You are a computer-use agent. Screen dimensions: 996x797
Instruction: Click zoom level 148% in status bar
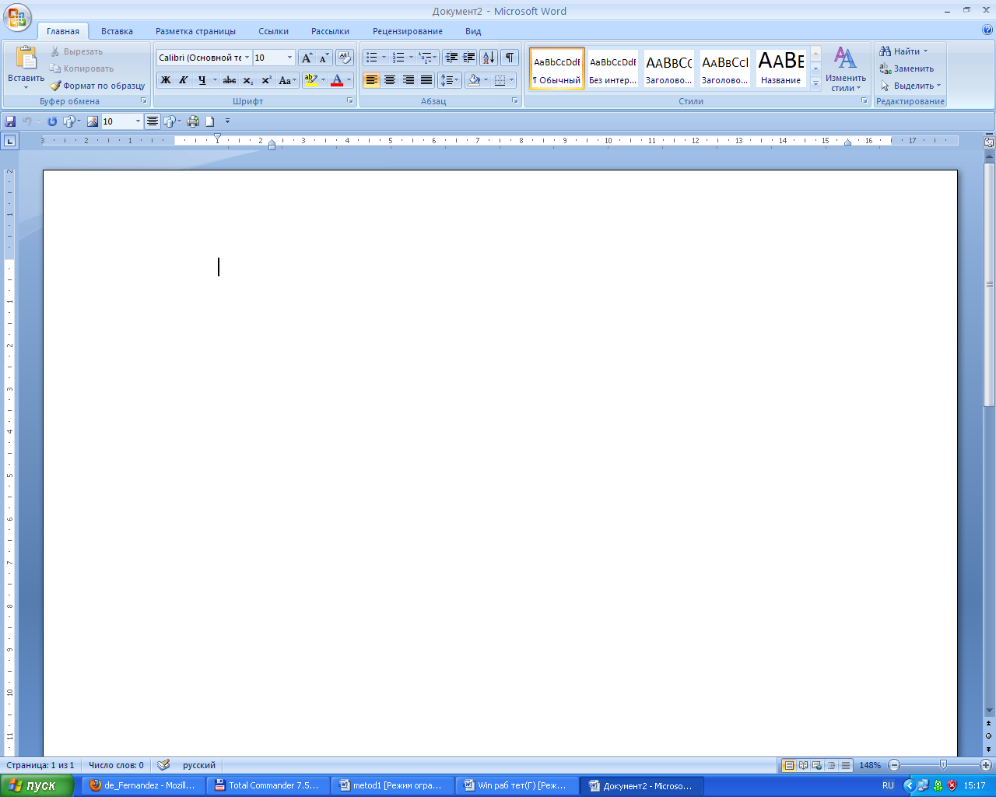(x=870, y=765)
